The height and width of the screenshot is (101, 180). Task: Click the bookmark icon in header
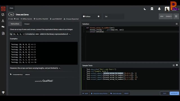click(152, 9)
